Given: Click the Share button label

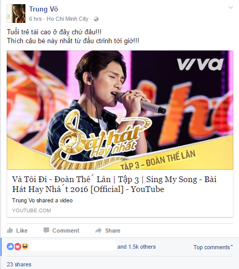Looking at the screenshot, I should pyautogui.click(x=113, y=230).
